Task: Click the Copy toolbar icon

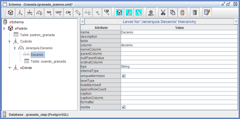Action: (173, 13)
